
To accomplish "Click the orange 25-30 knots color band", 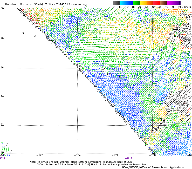I will click(x=150, y=3).
